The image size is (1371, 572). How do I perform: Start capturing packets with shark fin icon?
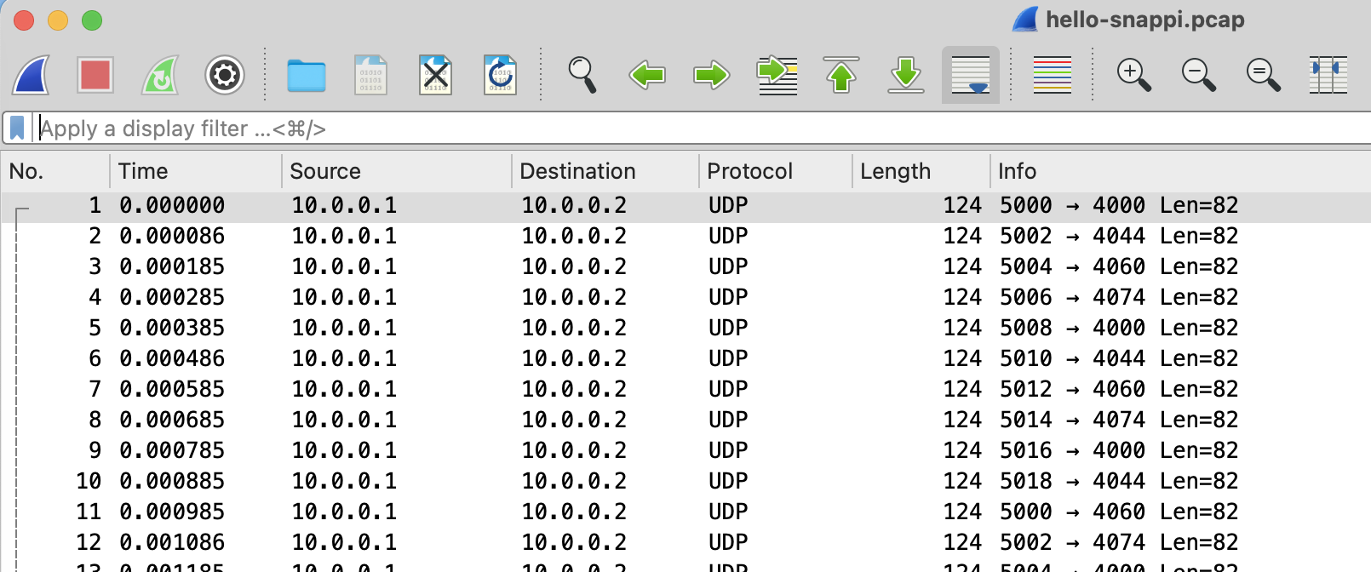tap(32, 75)
